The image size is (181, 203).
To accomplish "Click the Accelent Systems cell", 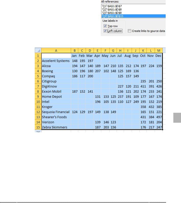I will coord(56,61).
